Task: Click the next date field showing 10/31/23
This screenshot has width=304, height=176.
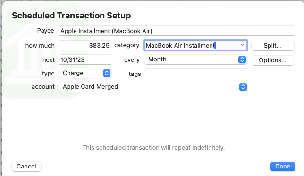Action: pos(85,59)
